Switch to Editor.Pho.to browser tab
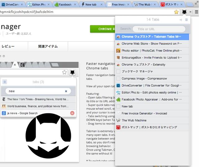This screenshot has height=167, width=199. point(39,5)
